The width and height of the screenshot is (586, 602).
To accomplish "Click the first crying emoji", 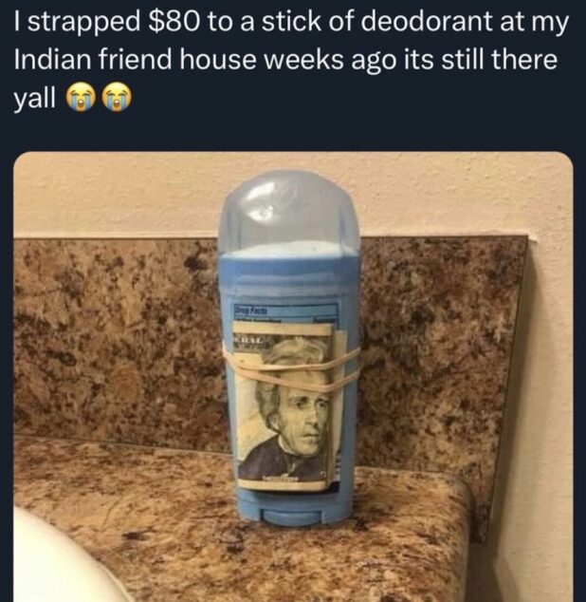I will click(81, 98).
